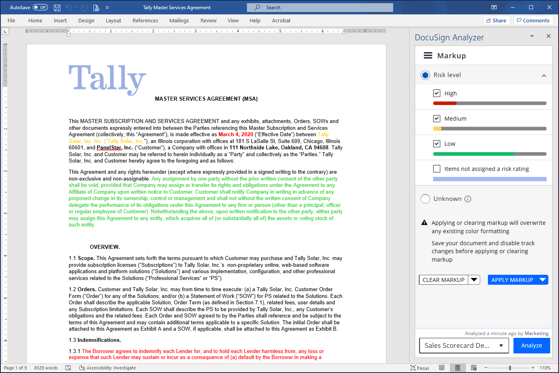
Task: Open the References ribbon tab
Action: tap(145, 20)
